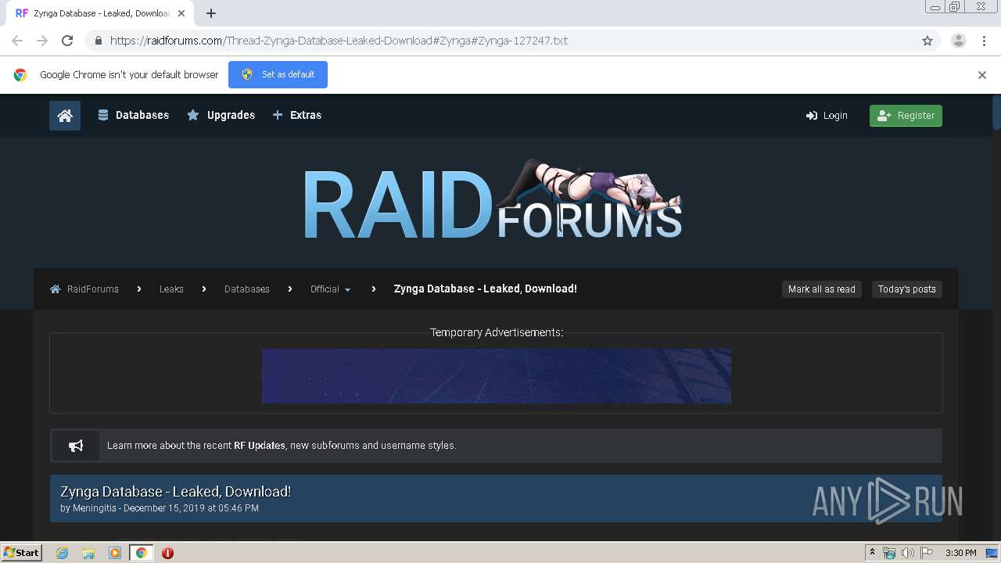This screenshot has width=1001, height=563.
Task: Click the temporary advertisement banner
Action: point(496,376)
